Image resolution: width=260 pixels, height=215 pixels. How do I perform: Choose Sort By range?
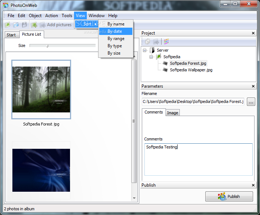coord(116,39)
